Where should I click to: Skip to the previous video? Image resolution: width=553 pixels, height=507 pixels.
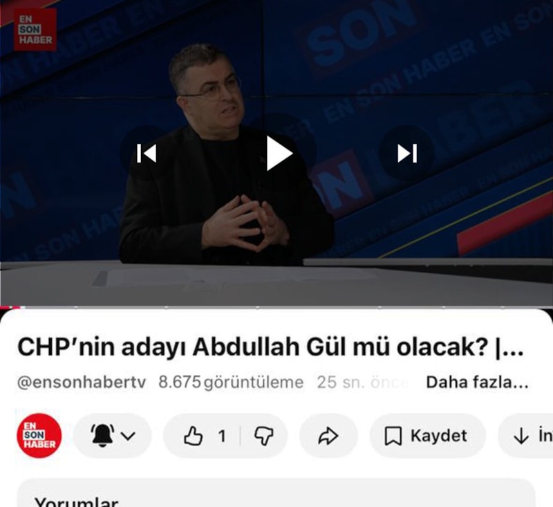147,153
